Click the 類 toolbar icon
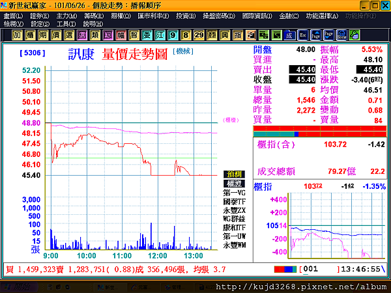This screenshot has width=391, height=293. (94, 35)
